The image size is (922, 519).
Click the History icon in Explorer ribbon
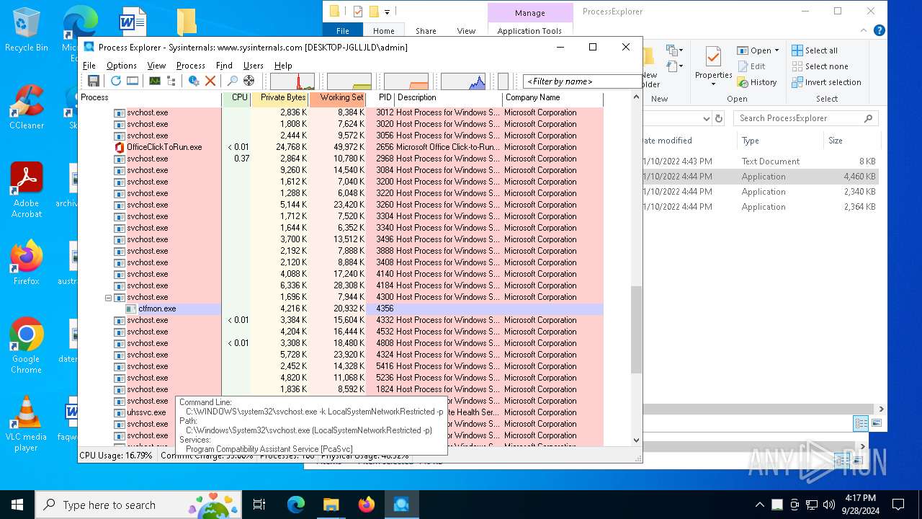tap(743, 82)
